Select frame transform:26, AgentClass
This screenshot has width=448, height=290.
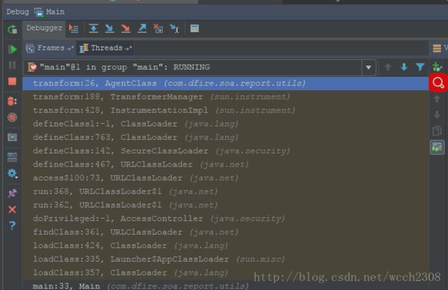[225, 83]
